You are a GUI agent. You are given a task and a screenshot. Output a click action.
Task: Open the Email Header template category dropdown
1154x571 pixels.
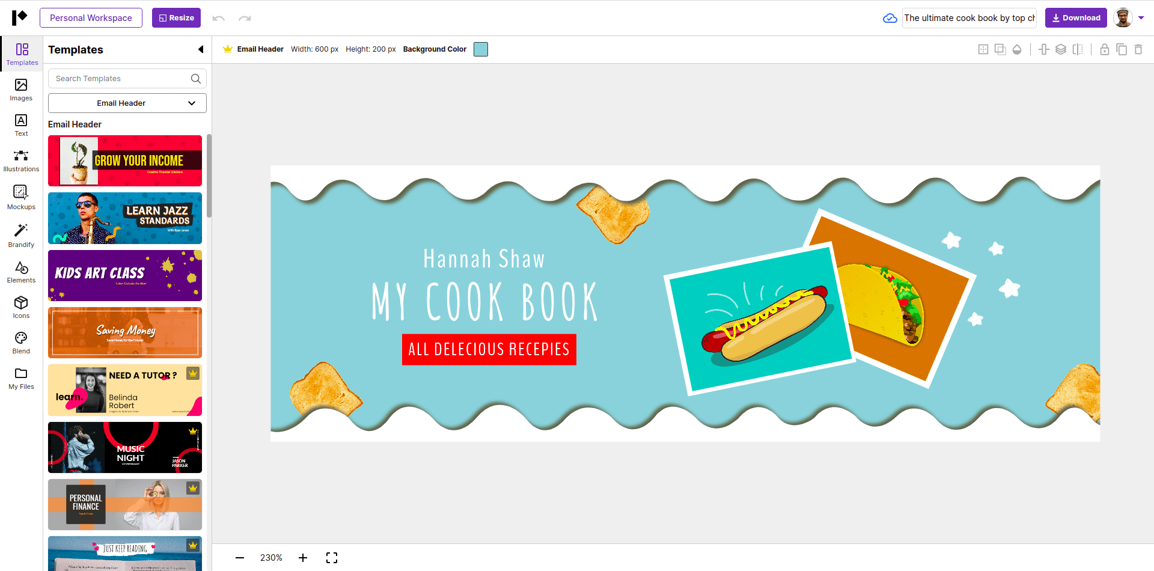(127, 103)
